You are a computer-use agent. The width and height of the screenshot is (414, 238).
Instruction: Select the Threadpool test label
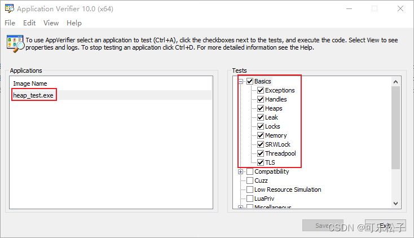coord(280,153)
